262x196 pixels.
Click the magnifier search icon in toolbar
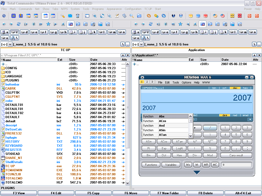pyautogui.click(x=132, y=16)
